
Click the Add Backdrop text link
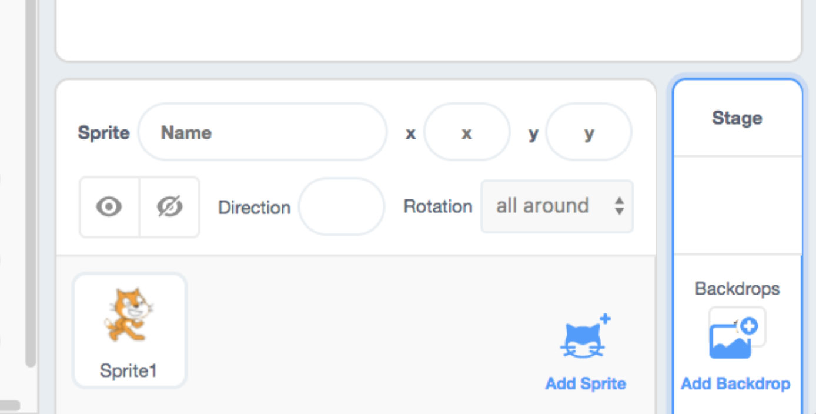[x=735, y=383]
